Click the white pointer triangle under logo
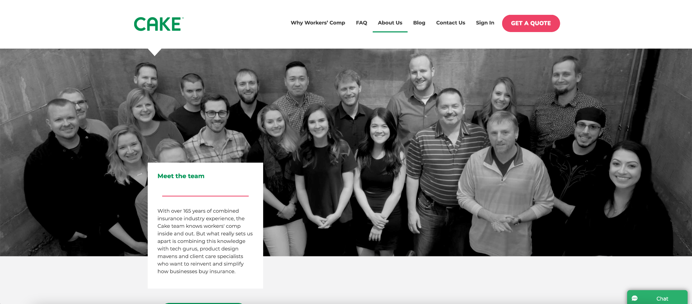Viewport: 692px width, 304px height. click(x=155, y=52)
